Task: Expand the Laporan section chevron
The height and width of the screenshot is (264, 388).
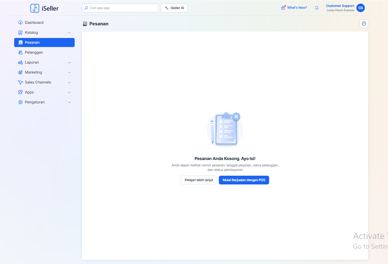Action: tap(69, 62)
